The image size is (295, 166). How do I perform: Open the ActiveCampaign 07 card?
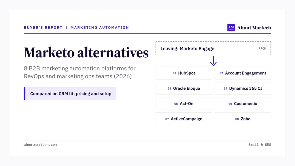(184, 119)
